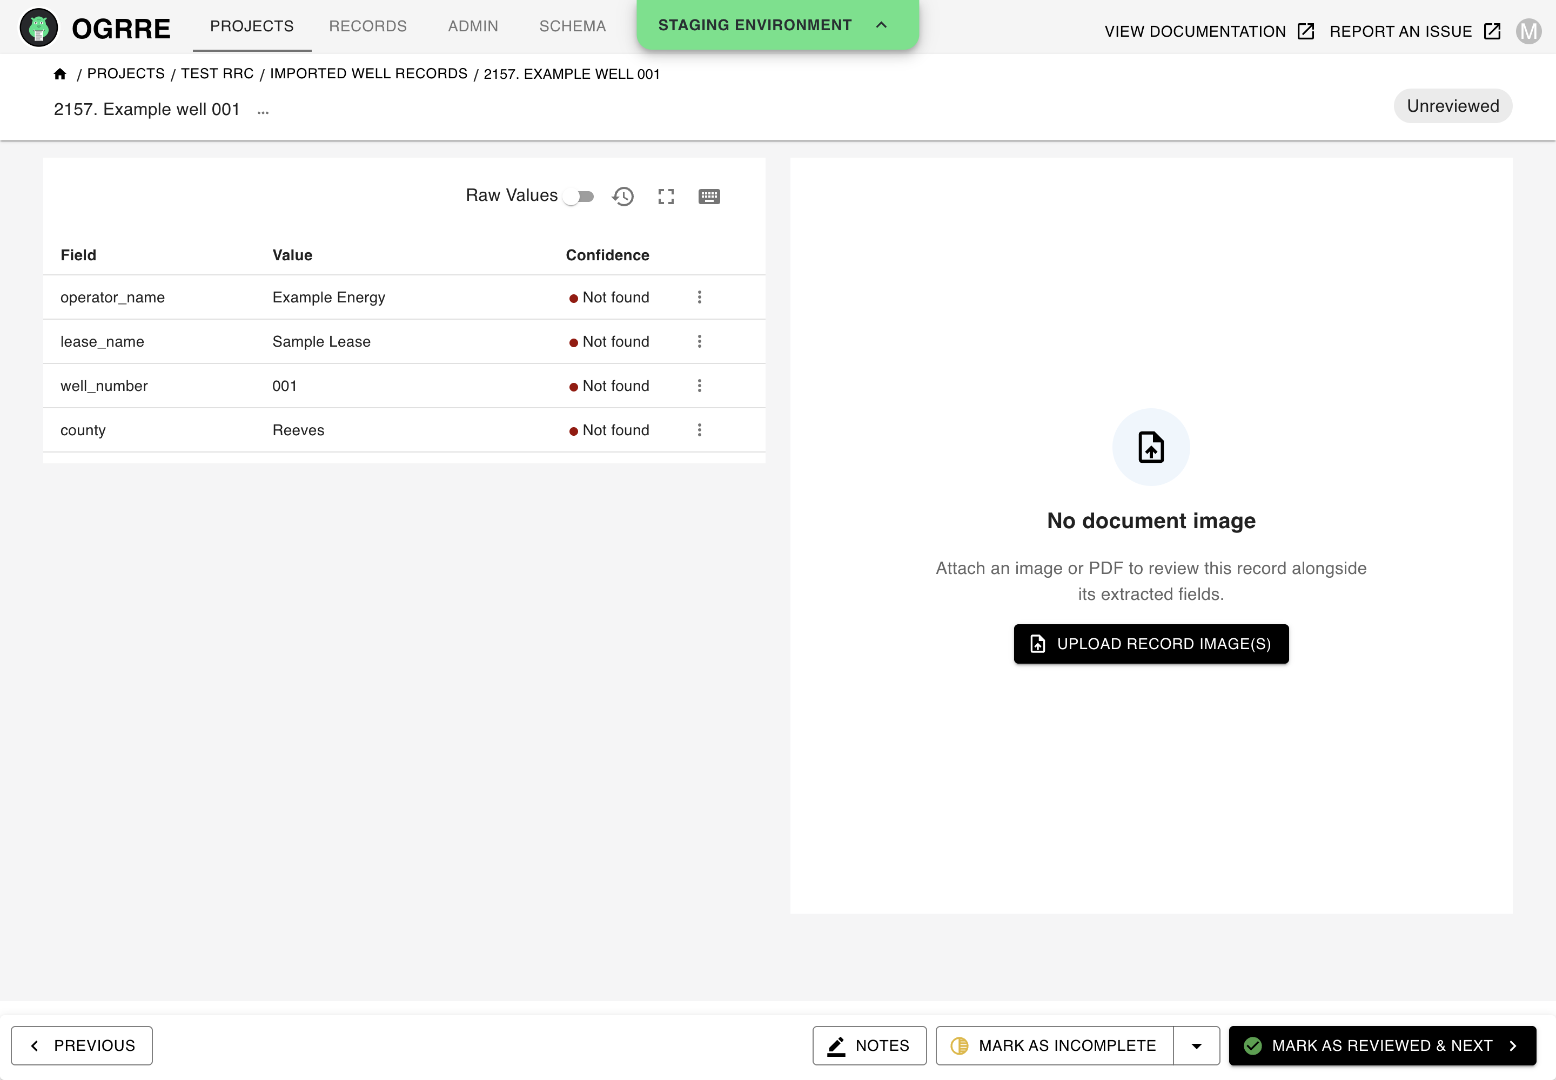Select the Example Energy value cell

coord(329,297)
